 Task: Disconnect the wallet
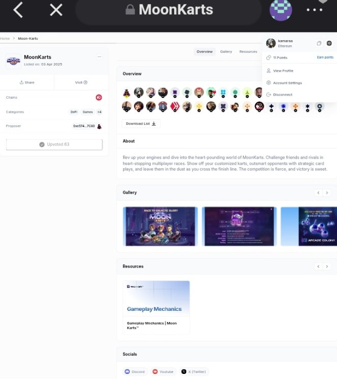coord(279,95)
